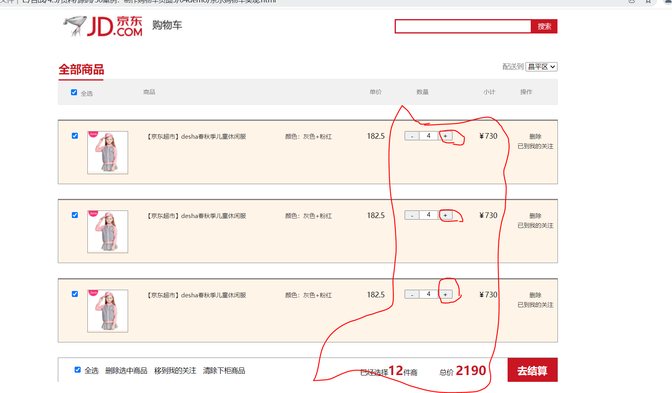The height and width of the screenshot is (393, 672).
Task: Click the first product's quantity field
Action: pos(429,136)
